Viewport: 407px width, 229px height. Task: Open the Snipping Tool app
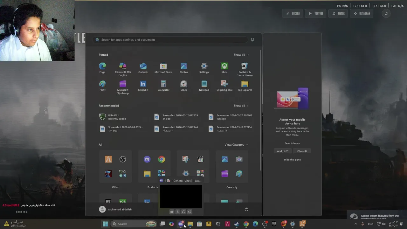[224, 86]
